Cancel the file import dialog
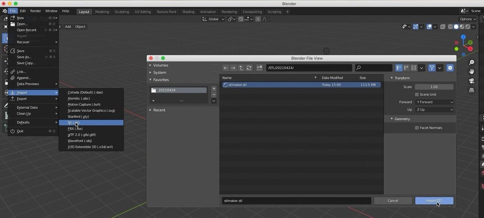 [393, 201]
